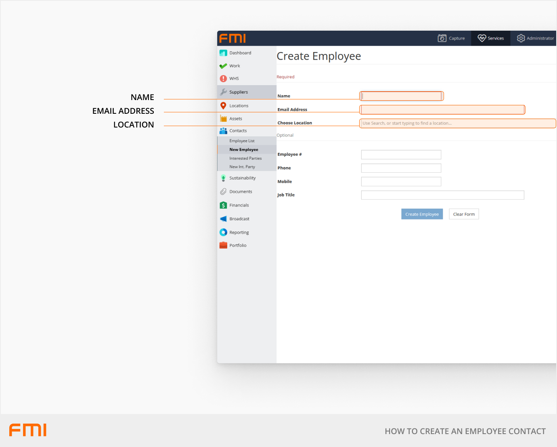Image resolution: width=557 pixels, height=447 pixels.
Task: Open Financials via dollar sign icon
Action: pyautogui.click(x=223, y=205)
